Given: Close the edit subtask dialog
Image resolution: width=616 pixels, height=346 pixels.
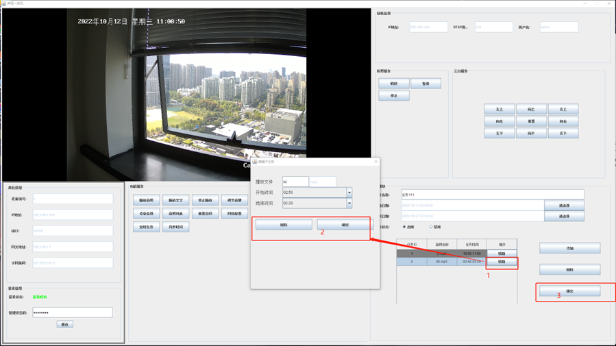Looking at the screenshot, I should [375, 162].
